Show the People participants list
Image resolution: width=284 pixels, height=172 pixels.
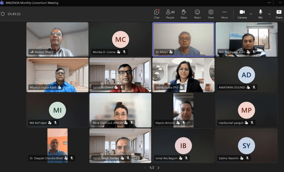click(170, 14)
